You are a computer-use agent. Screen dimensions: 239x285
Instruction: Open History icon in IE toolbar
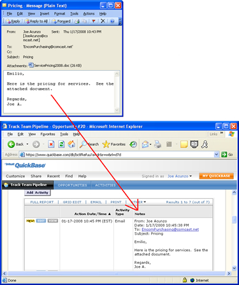point(133,145)
